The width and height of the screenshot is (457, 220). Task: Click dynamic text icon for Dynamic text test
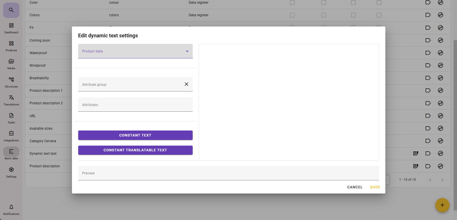[x=416, y=154]
